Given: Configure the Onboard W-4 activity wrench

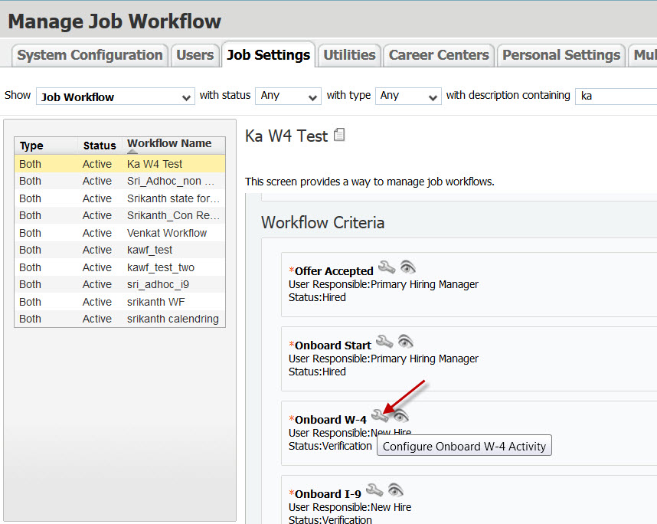Looking at the screenshot, I should [x=379, y=416].
